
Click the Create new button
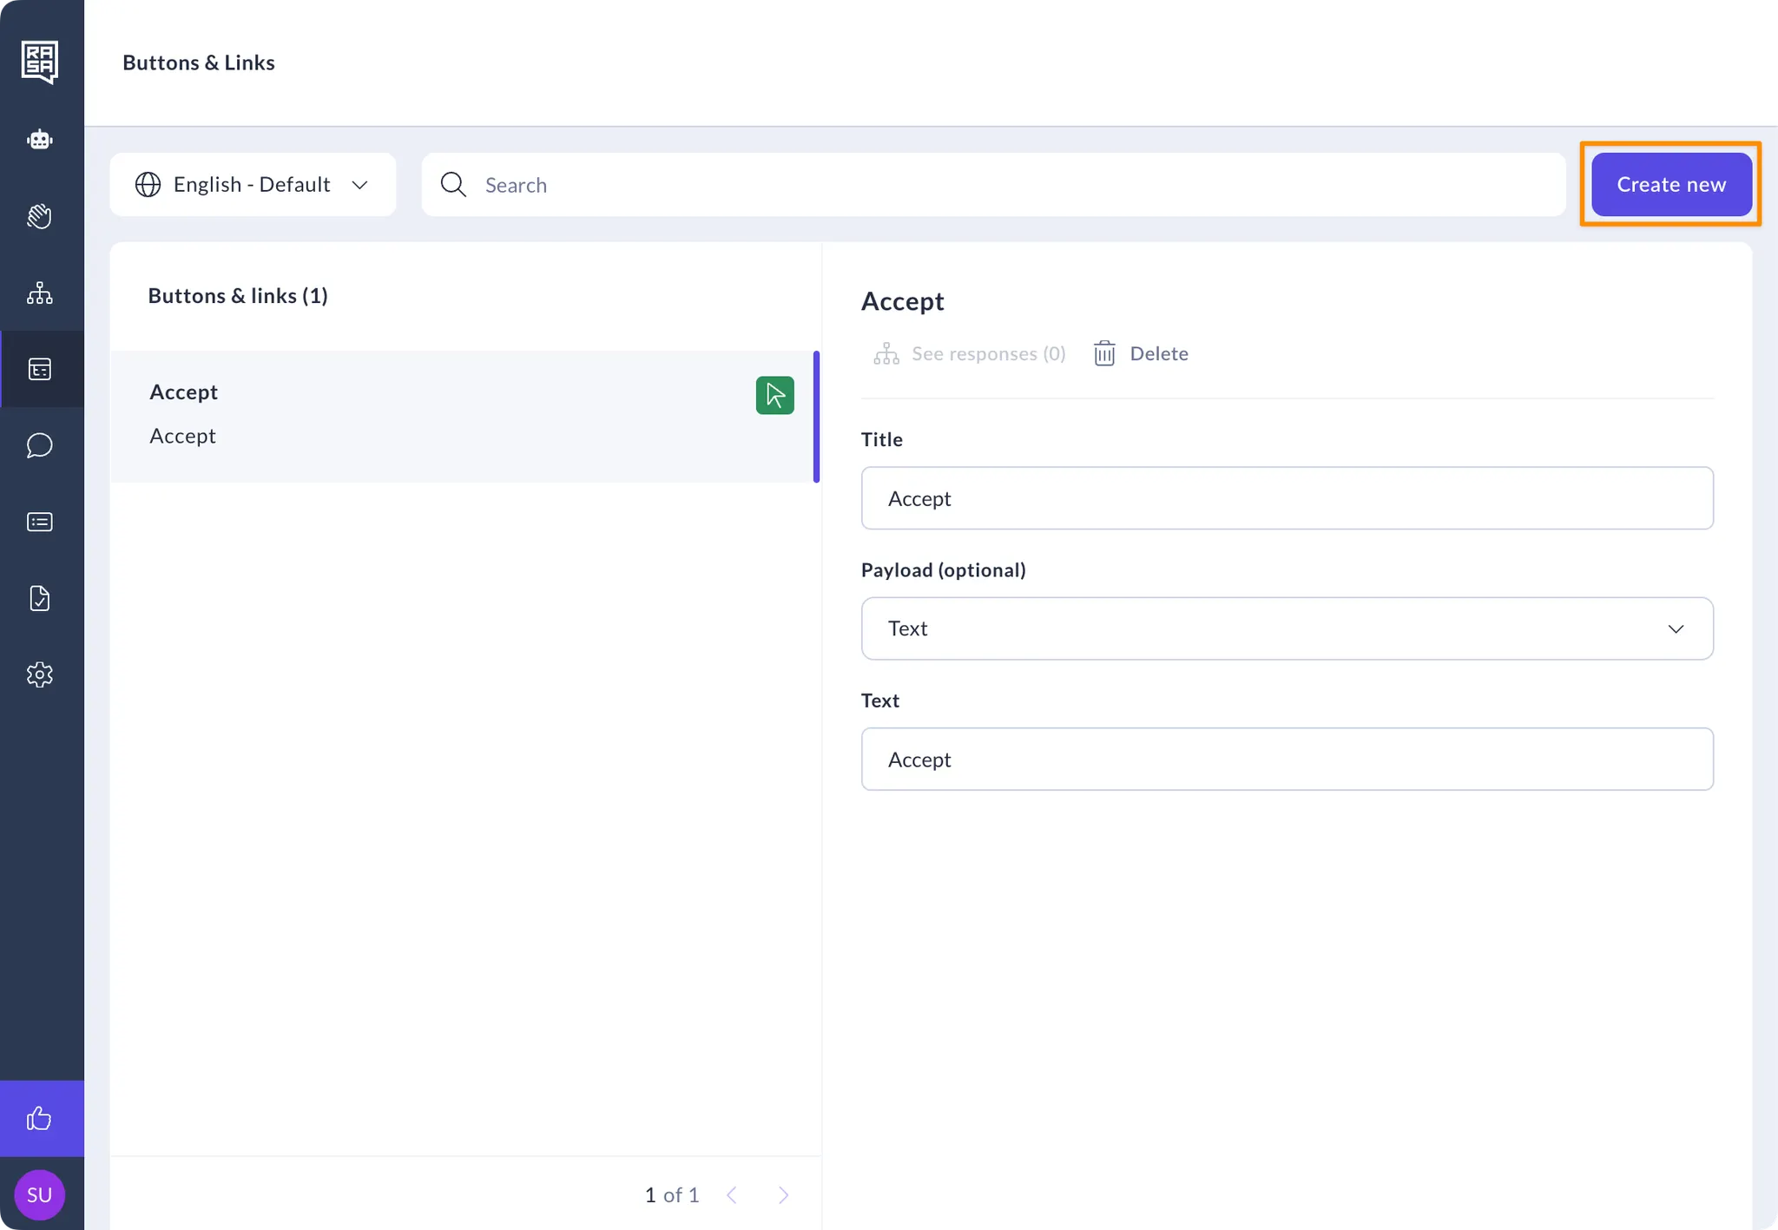click(1670, 184)
